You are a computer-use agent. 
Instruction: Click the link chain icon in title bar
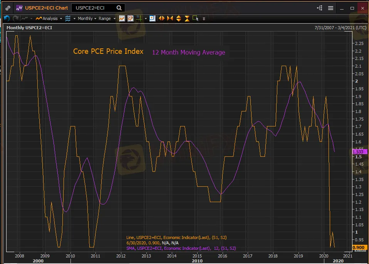[x=7, y=8]
